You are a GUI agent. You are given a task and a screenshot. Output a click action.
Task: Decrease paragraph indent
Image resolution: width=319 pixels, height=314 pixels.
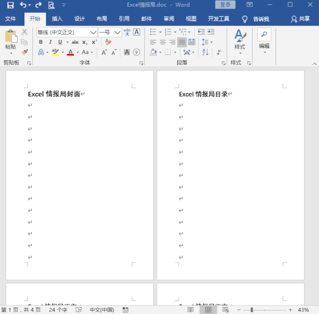click(201, 32)
